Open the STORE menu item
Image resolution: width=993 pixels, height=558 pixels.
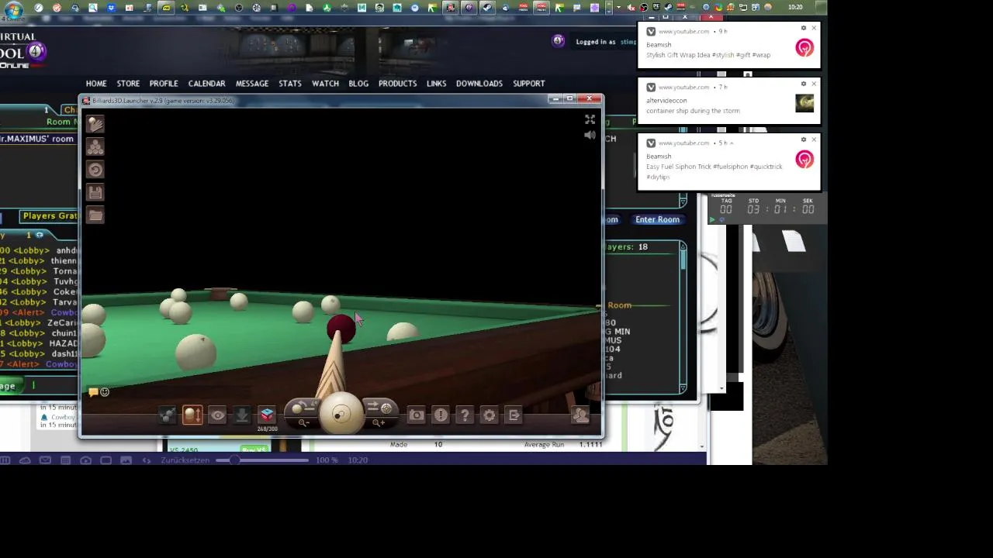click(x=128, y=84)
